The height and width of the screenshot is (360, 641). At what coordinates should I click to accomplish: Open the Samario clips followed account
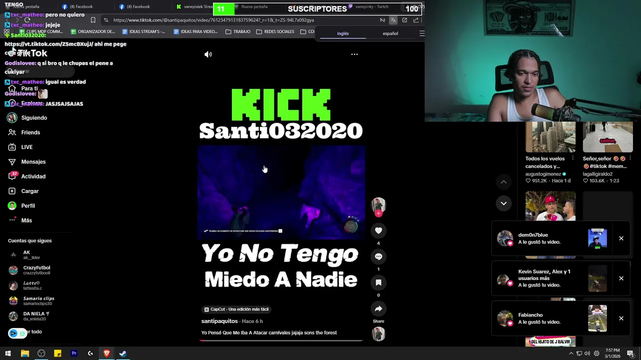(x=31, y=301)
